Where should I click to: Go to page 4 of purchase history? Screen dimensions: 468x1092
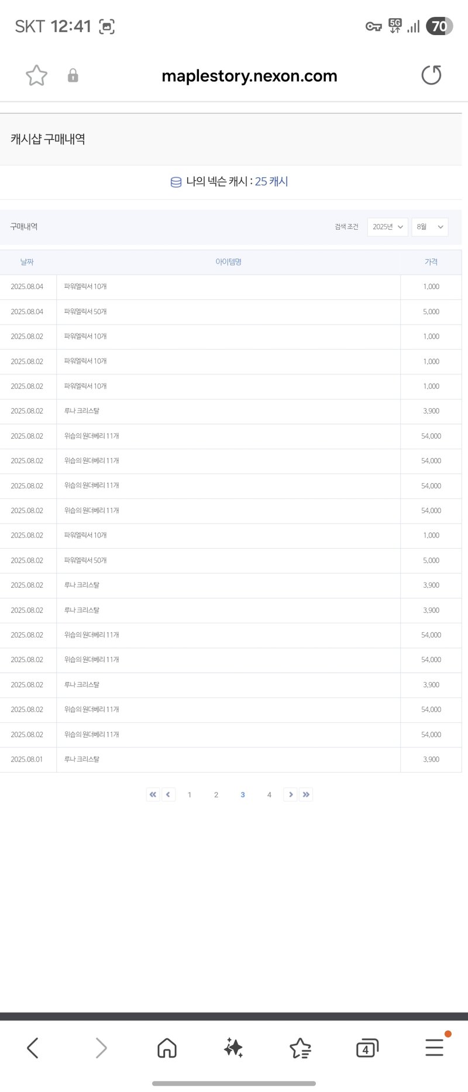pyautogui.click(x=269, y=794)
